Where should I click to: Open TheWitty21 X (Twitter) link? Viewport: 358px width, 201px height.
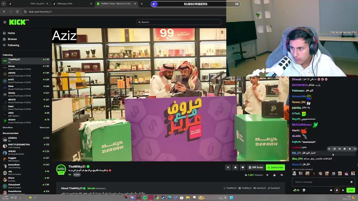pos(230,188)
